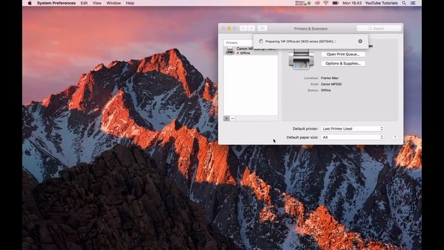
Task: Open the Default printer dropdown
Action: point(352,128)
